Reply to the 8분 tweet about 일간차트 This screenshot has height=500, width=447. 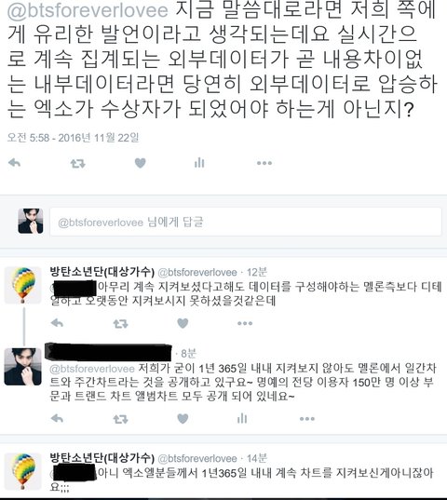tap(57, 418)
